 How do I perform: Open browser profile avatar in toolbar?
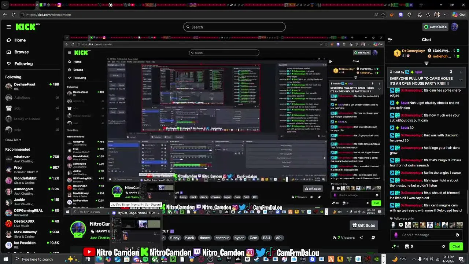click(x=437, y=15)
